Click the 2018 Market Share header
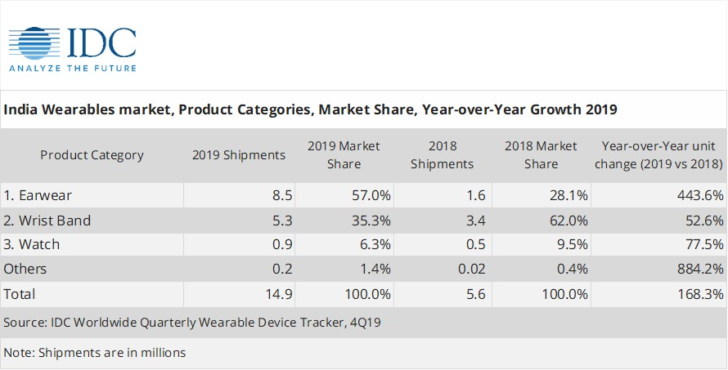The image size is (728, 370). tap(541, 155)
